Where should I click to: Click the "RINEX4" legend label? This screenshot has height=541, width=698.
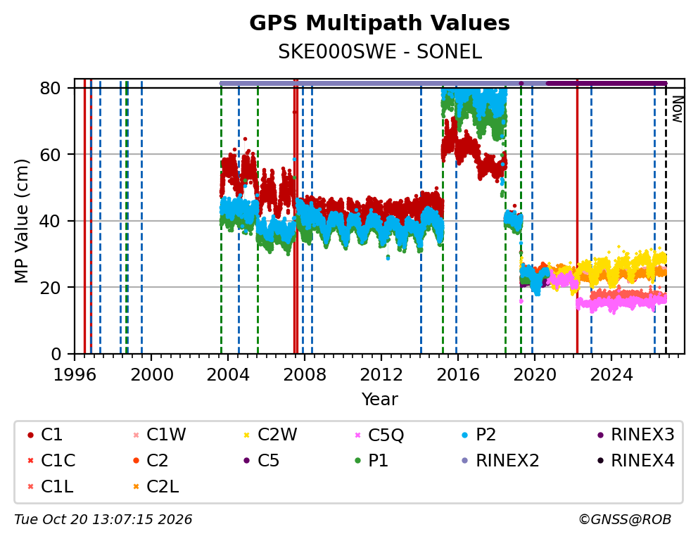(x=643, y=461)
